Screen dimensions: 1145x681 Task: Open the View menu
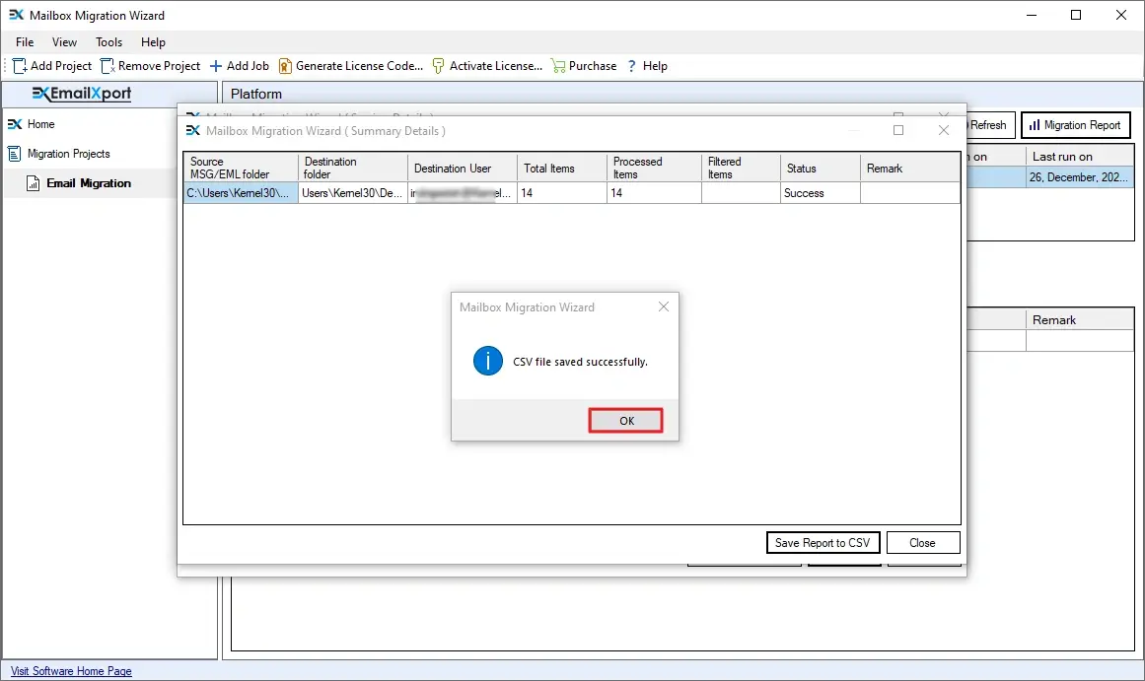pyautogui.click(x=64, y=42)
